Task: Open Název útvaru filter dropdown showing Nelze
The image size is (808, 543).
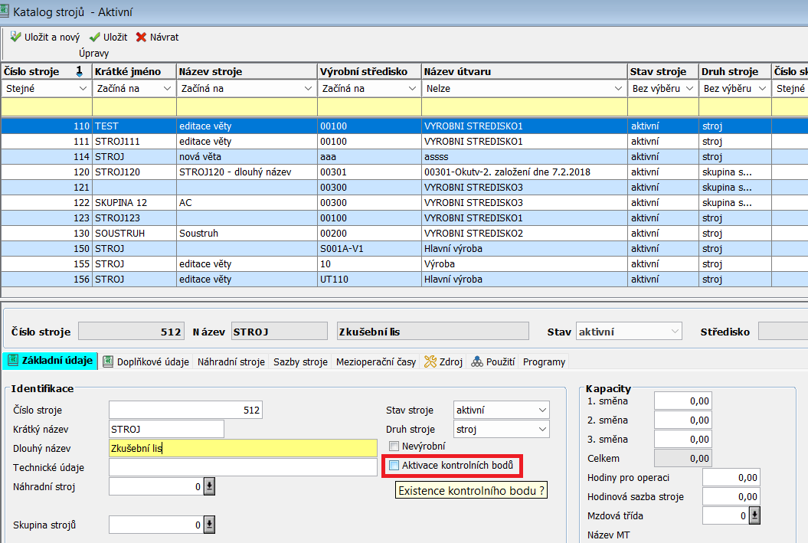Action: tap(618, 89)
